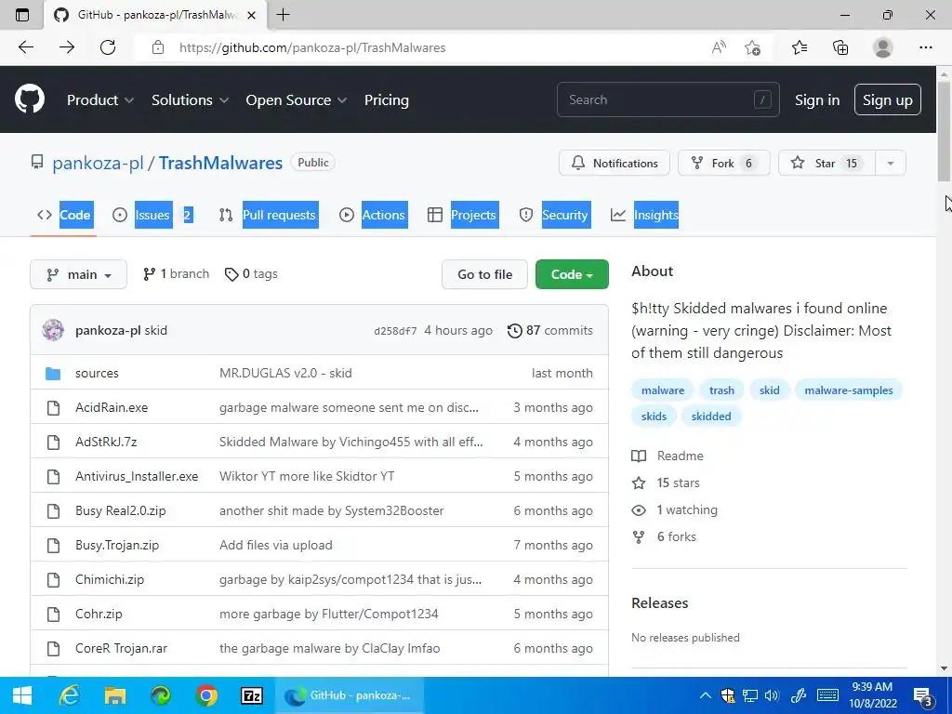952x714 pixels.
Task: Open the Projects tab
Action: point(463,215)
